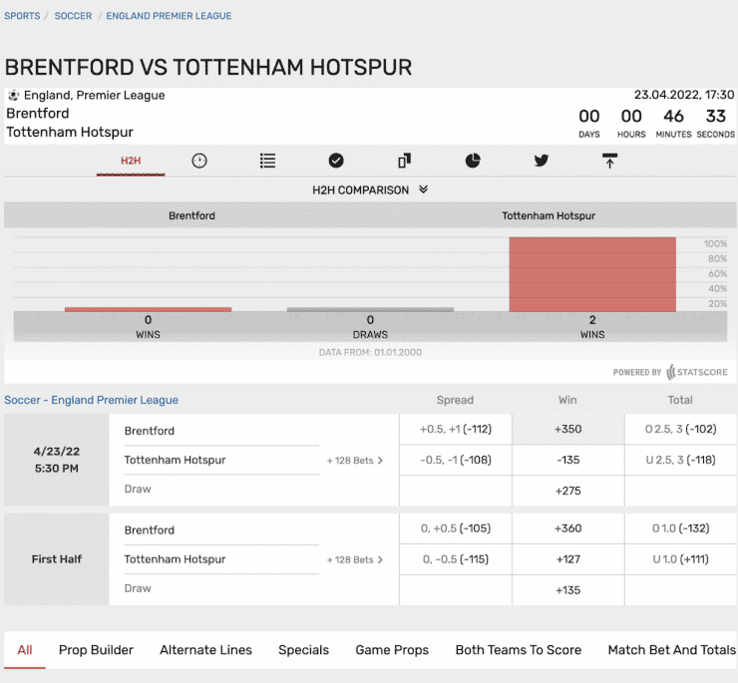This screenshot has width=738, height=683.
Task: Open Soccer - England Premier League link
Action: 92,400
